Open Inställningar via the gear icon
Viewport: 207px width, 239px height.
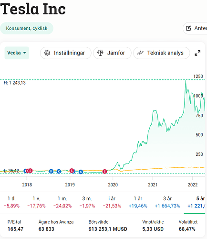47,53
